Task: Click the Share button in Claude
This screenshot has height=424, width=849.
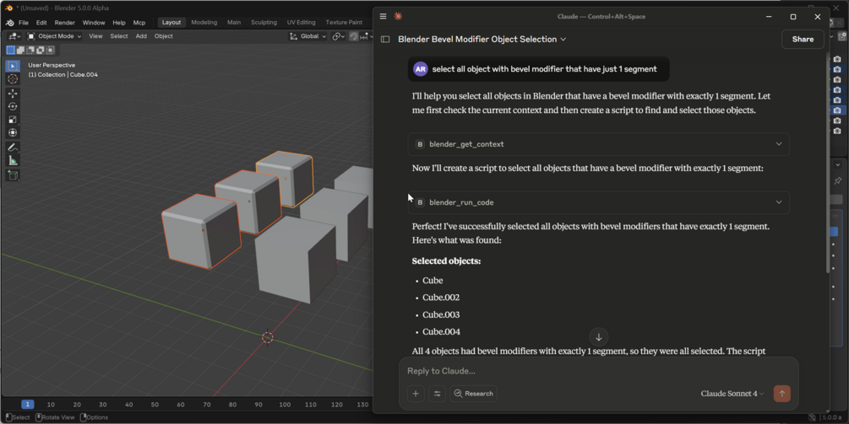Action: click(803, 40)
